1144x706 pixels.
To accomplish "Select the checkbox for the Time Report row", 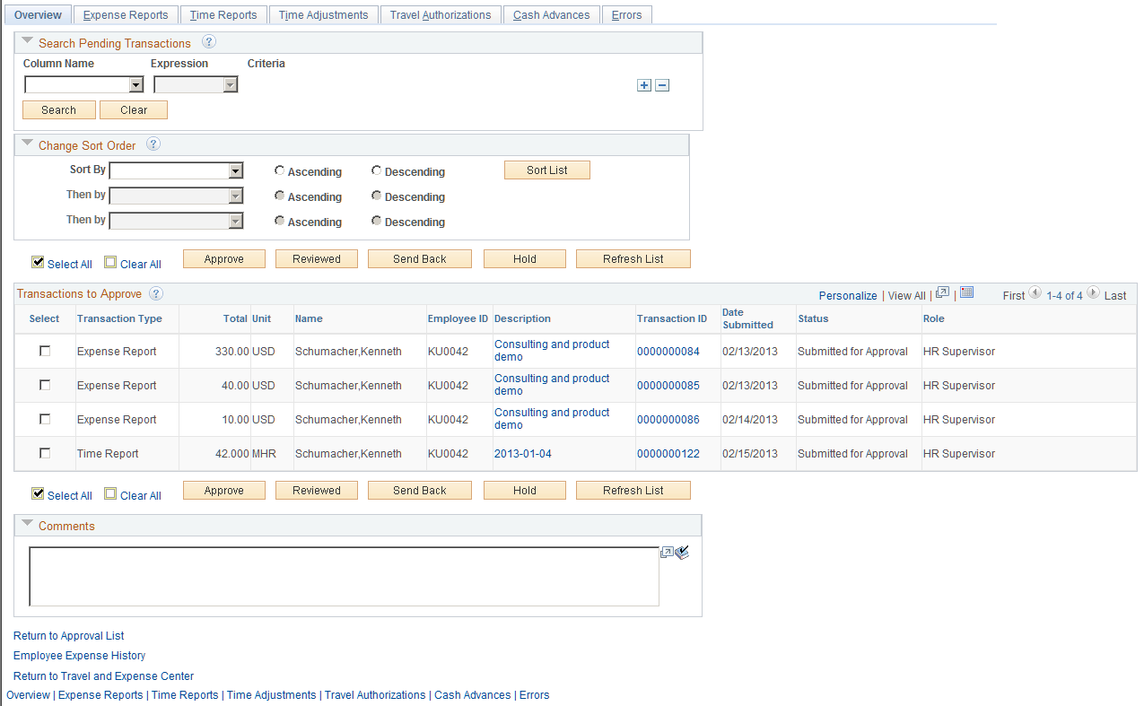I will tap(44, 453).
